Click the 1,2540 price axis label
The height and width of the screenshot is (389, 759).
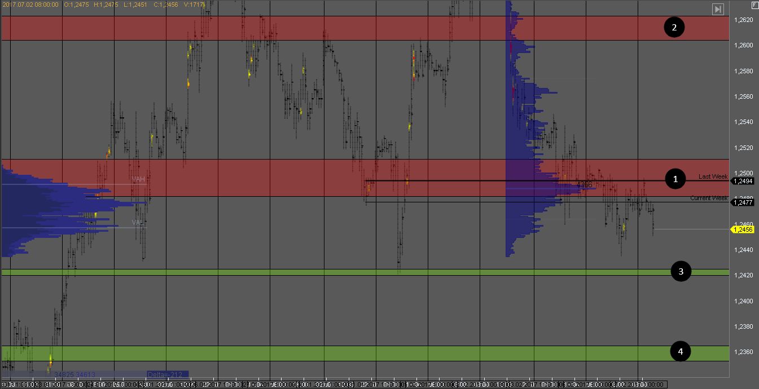click(x=745, y=122)
